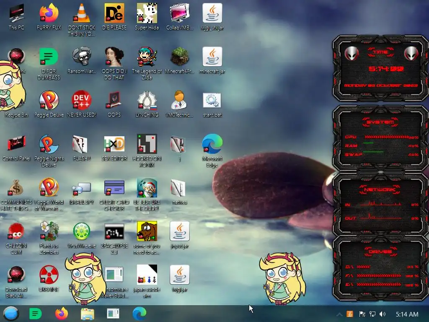Select minecraft.jar file
Image resolution: width=429 pixels, height=322 pixels.
point(212,60)
